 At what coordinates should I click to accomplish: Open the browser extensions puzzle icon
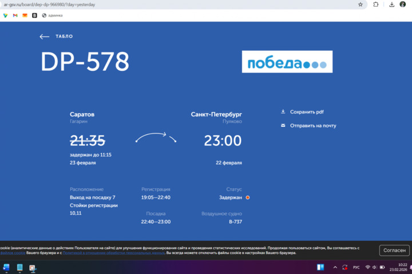[x=376, y=4]
